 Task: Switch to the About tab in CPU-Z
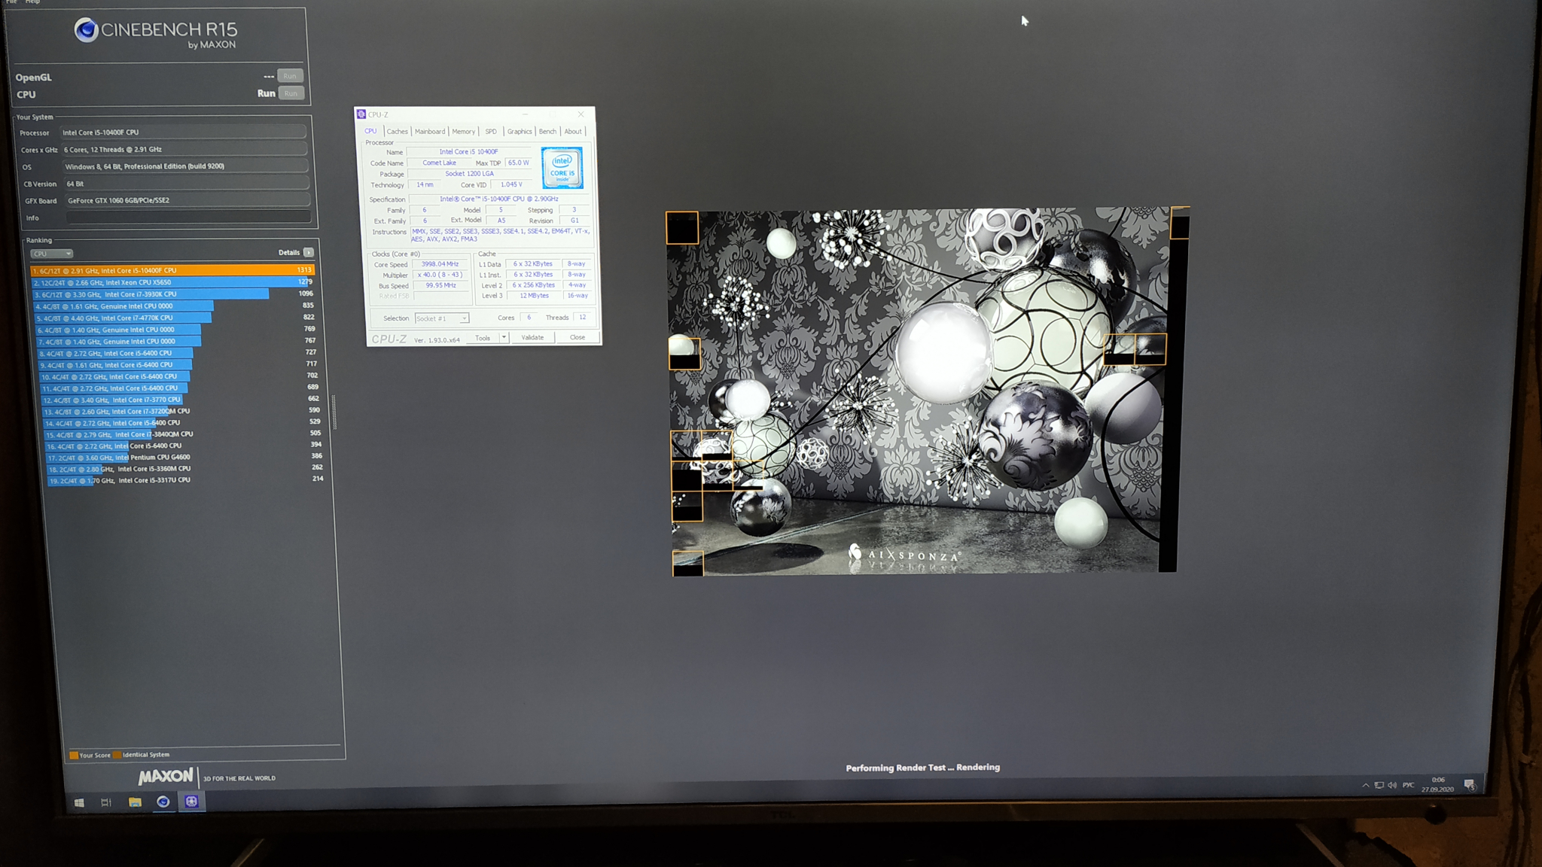click(573, 131)
